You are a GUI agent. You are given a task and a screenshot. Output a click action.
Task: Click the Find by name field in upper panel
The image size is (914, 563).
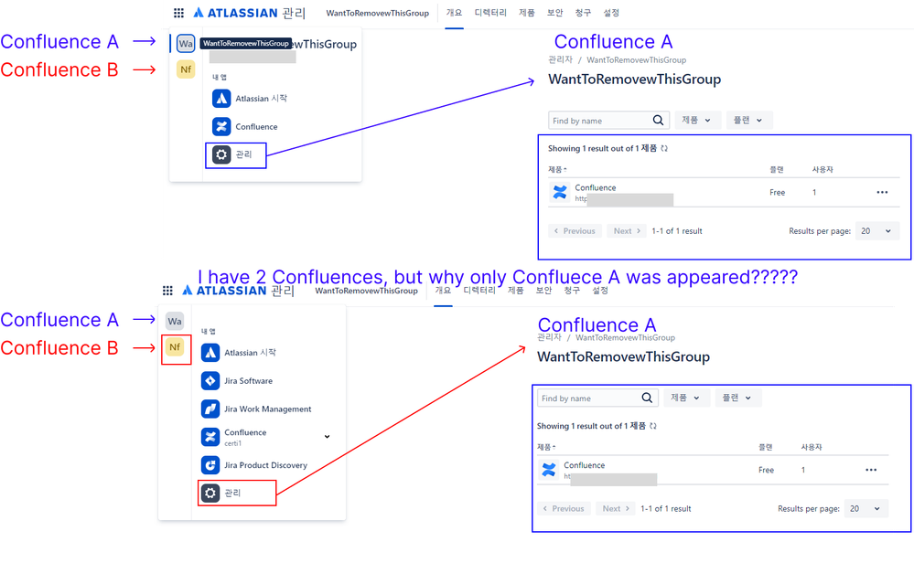click(608, 120)
